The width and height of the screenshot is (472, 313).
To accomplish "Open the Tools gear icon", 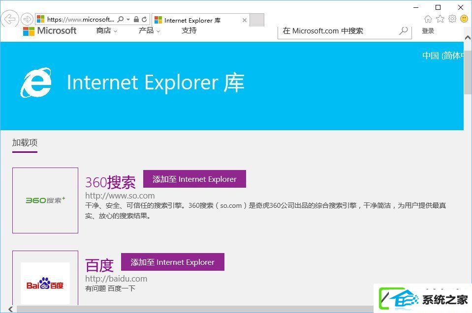I will 452,19.
